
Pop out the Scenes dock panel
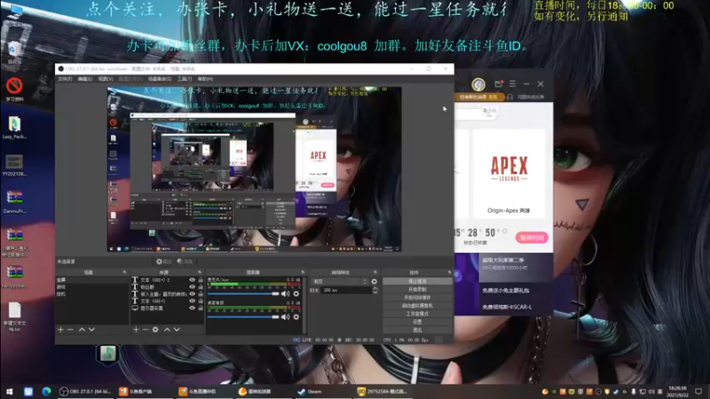click(x=124, y=272)
